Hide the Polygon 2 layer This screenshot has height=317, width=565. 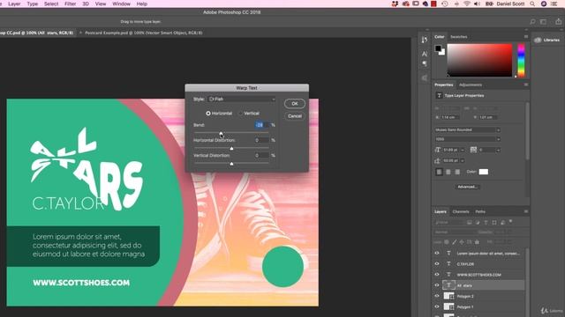(x=437, y=296)
